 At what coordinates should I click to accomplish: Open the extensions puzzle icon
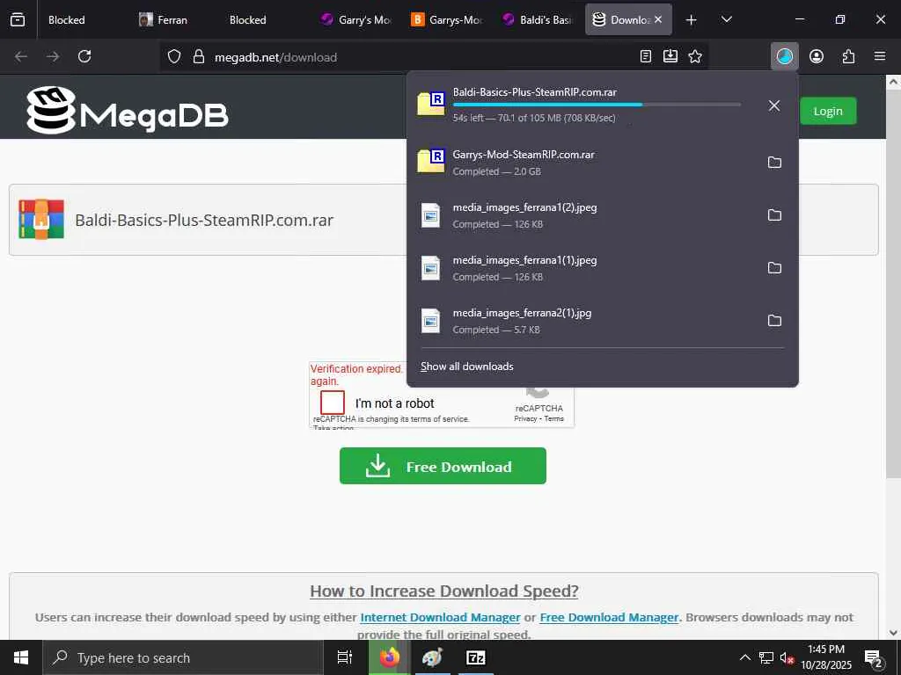click(848, 56)
